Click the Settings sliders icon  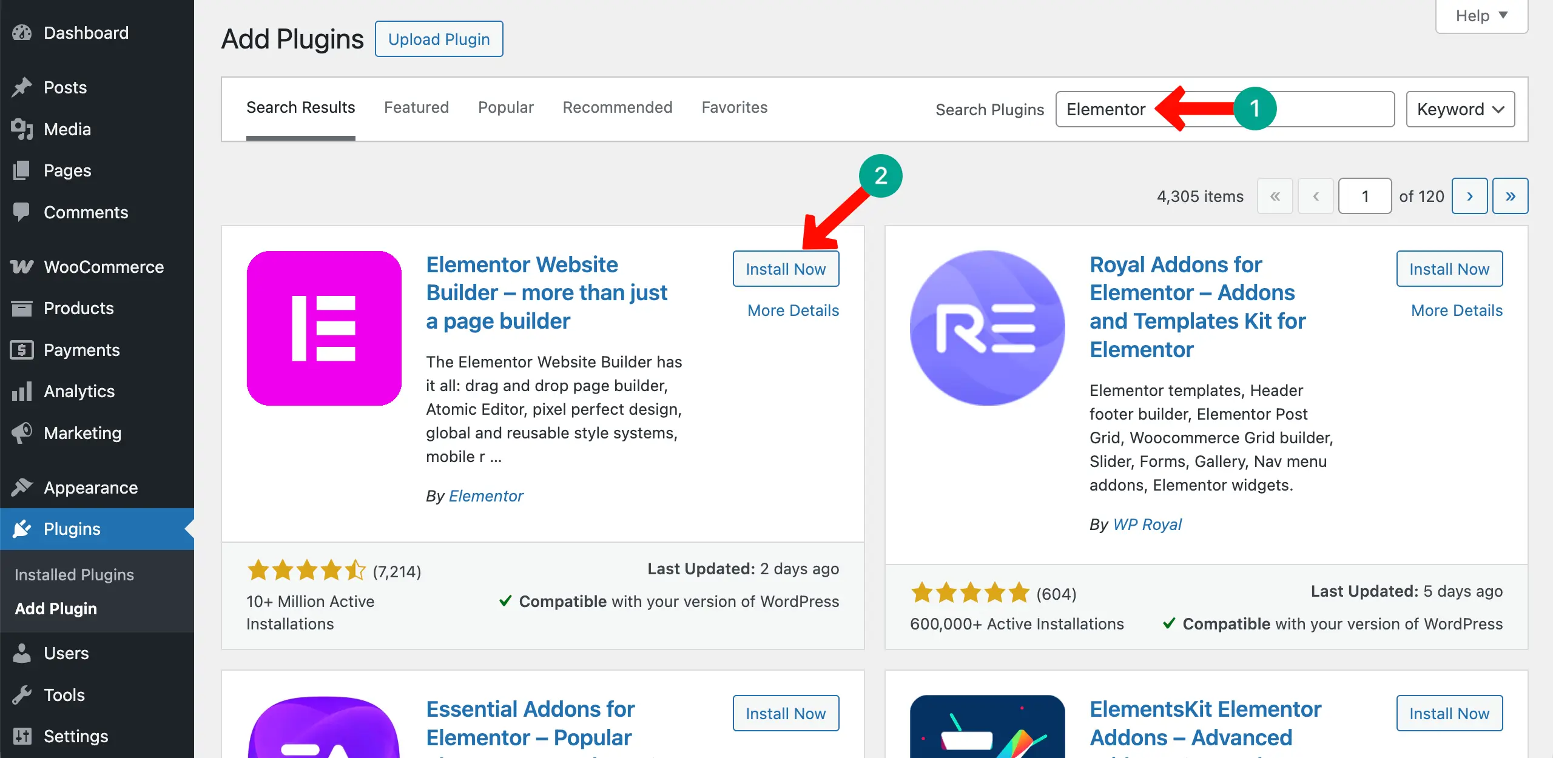[x=22, y=736]
